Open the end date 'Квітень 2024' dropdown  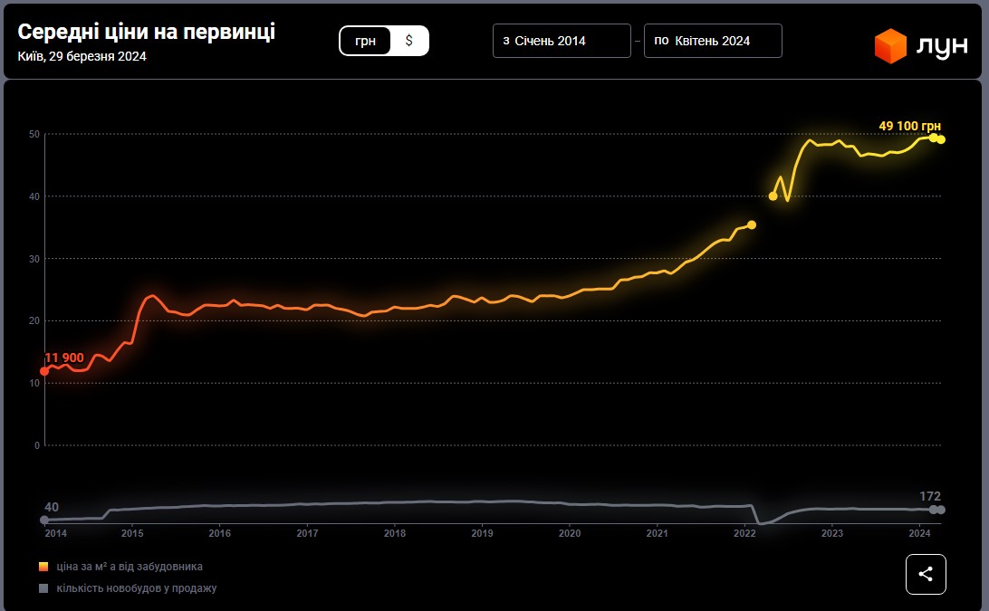coord(713,41)
